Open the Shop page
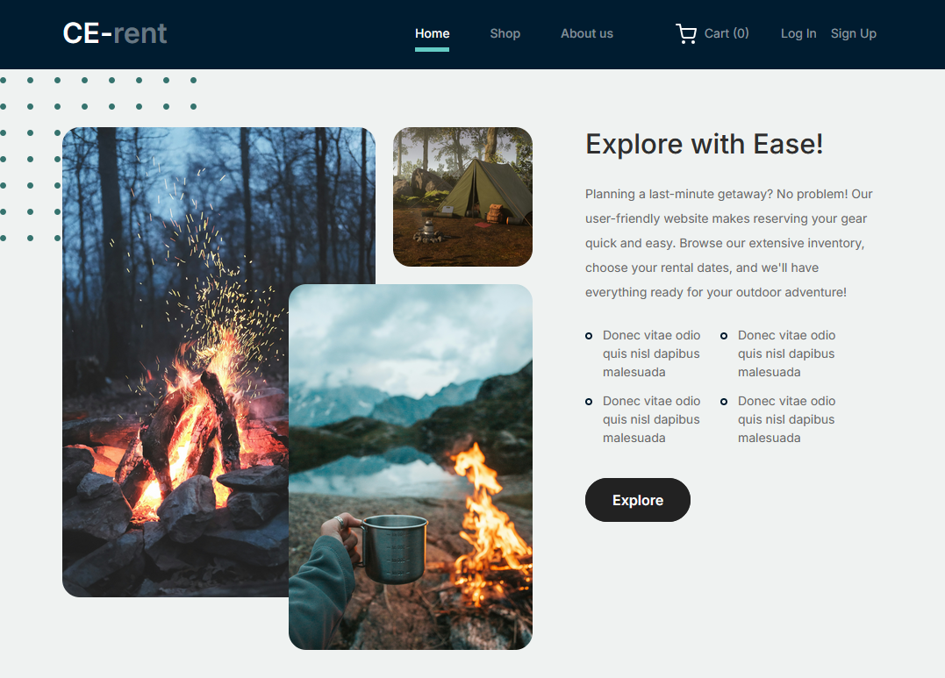Image resolution: width=945 pixels, height=678 pixels. click(505, 33)
